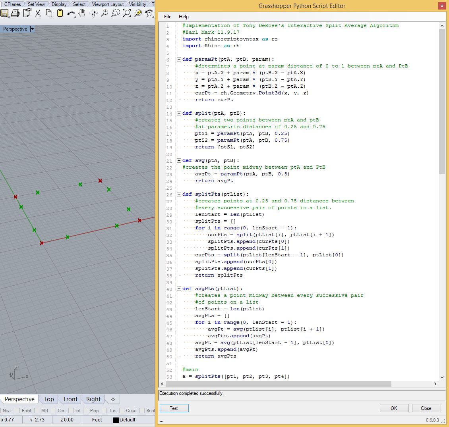Screen dimensions: 449x427
Task: Click the scroll-up arrow of the code editor
Action: tap(442, 26)
